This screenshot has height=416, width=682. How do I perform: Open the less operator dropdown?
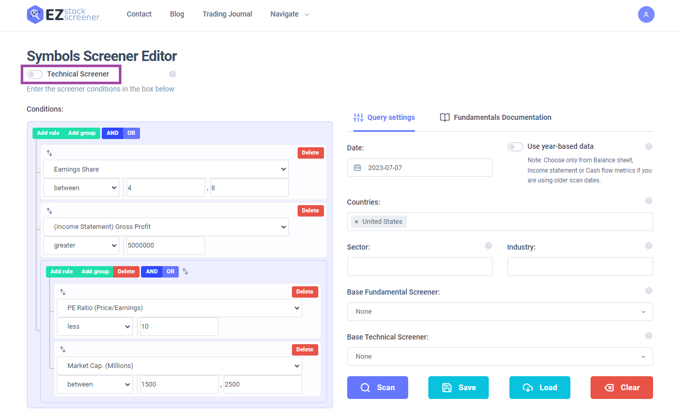click(95, 327)
